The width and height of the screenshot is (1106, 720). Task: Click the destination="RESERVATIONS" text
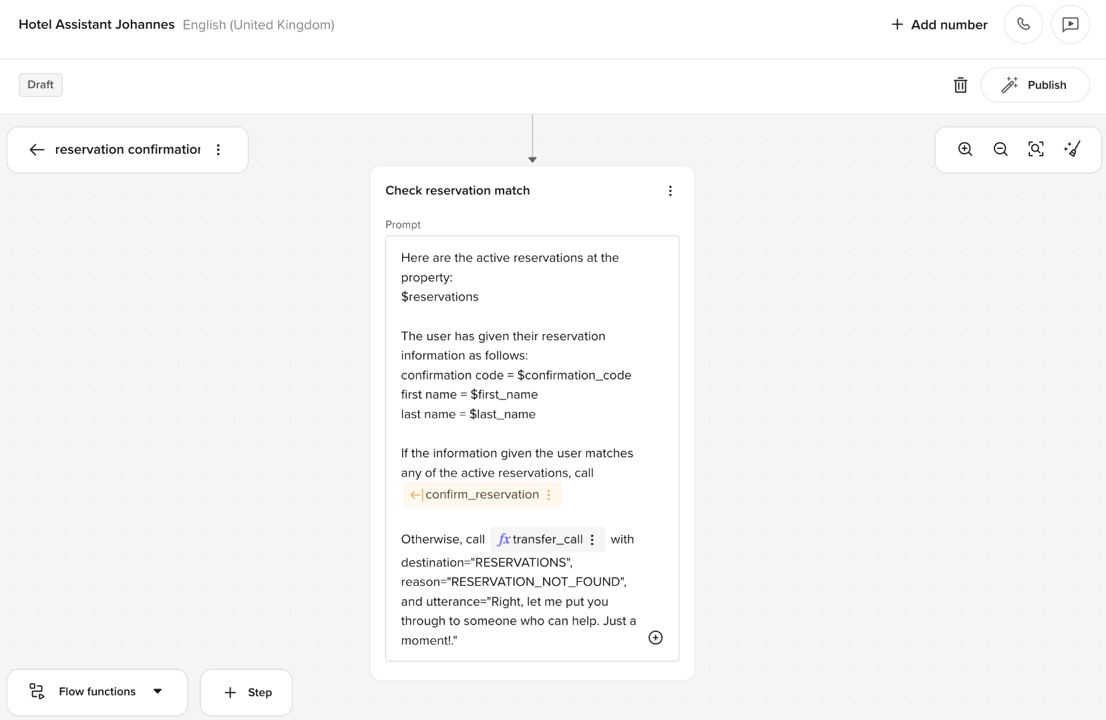[487, 562]
